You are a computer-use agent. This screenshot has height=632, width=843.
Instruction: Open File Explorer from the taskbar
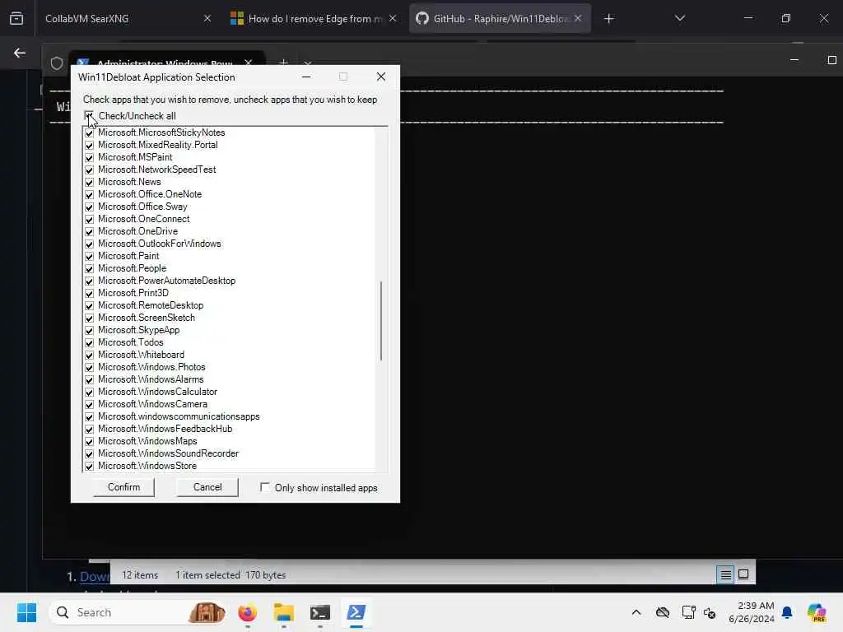(x=283, y=612)
